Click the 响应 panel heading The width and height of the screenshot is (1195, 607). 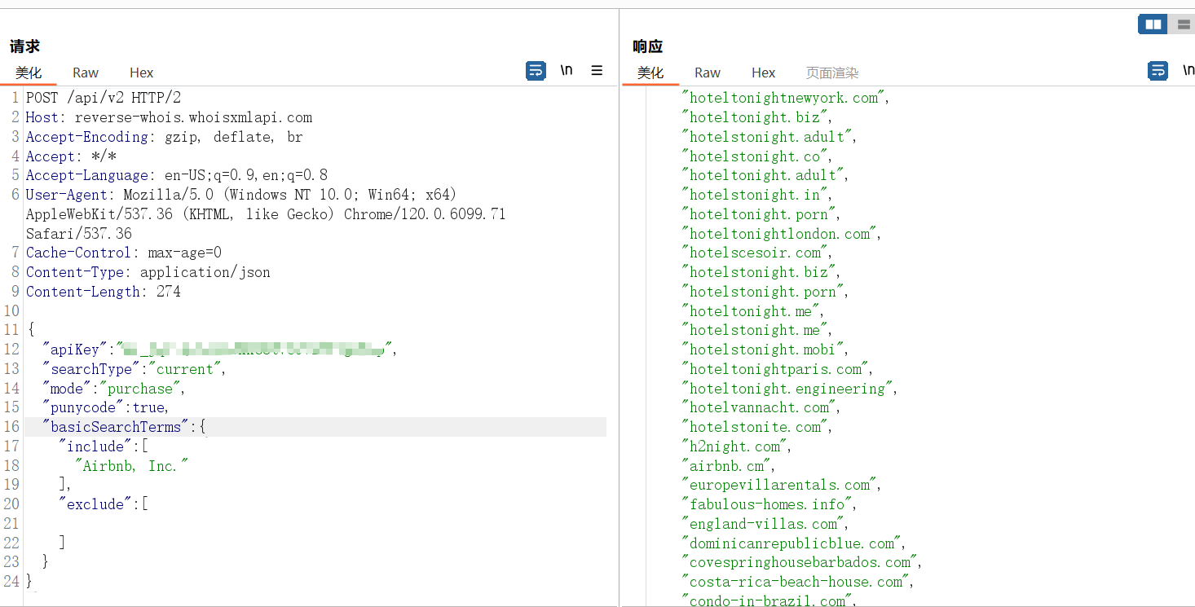pos(648,46)
